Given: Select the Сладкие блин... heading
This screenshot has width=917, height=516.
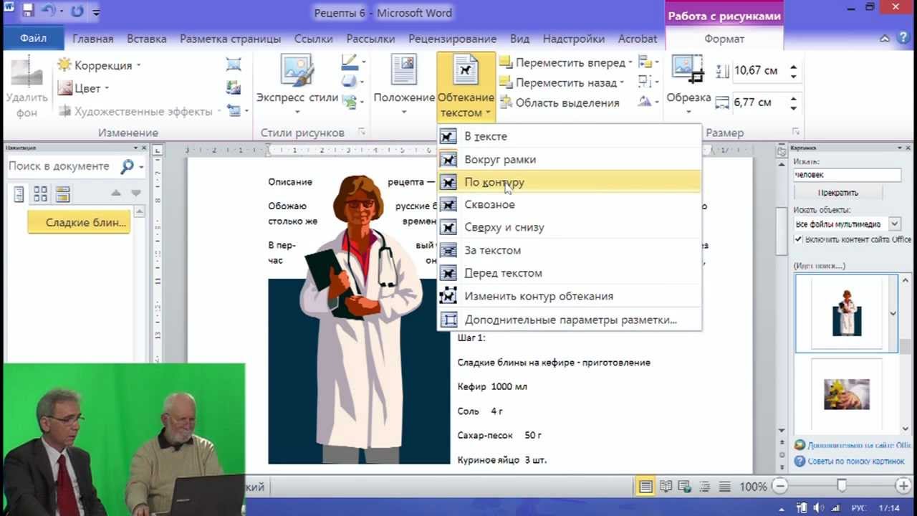Looking at the screenshot, I should pyautogui.click(x=79, y=222).
